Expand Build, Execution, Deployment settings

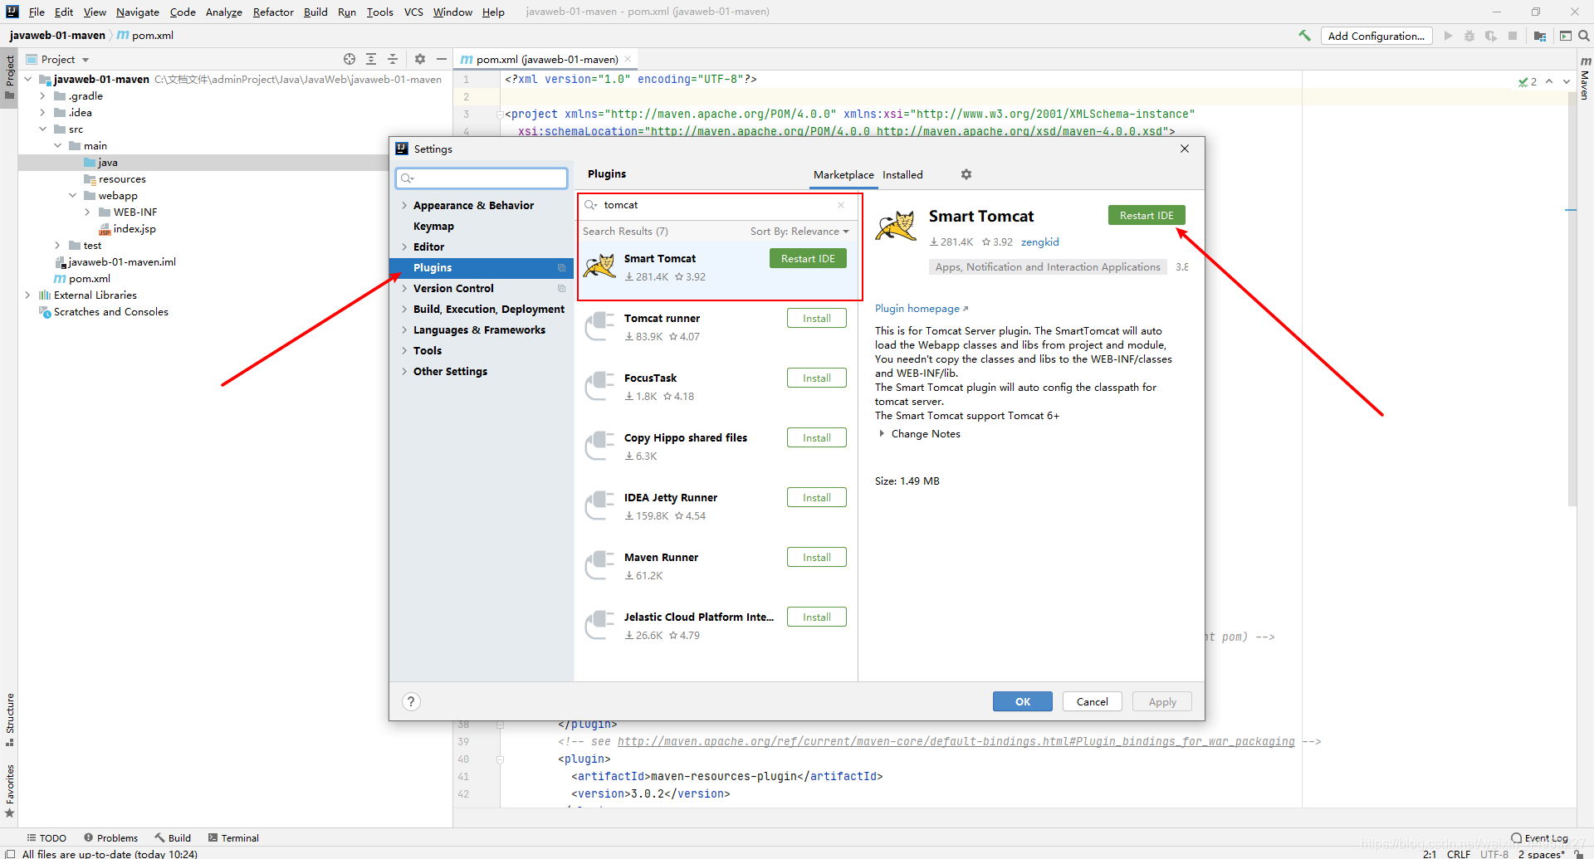pos(404,309)
